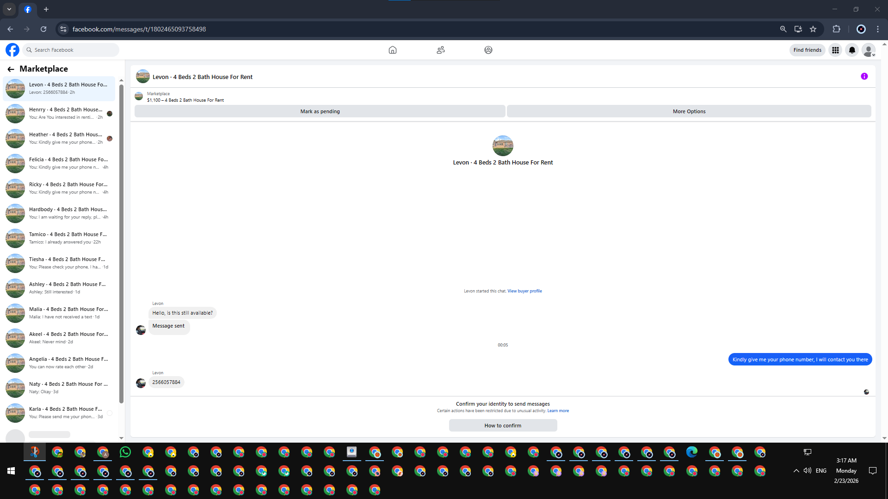The height and width of the screenshot is (499, 888).
Task: Open Akeel conversation in list
Action: [x=59, y=338]
